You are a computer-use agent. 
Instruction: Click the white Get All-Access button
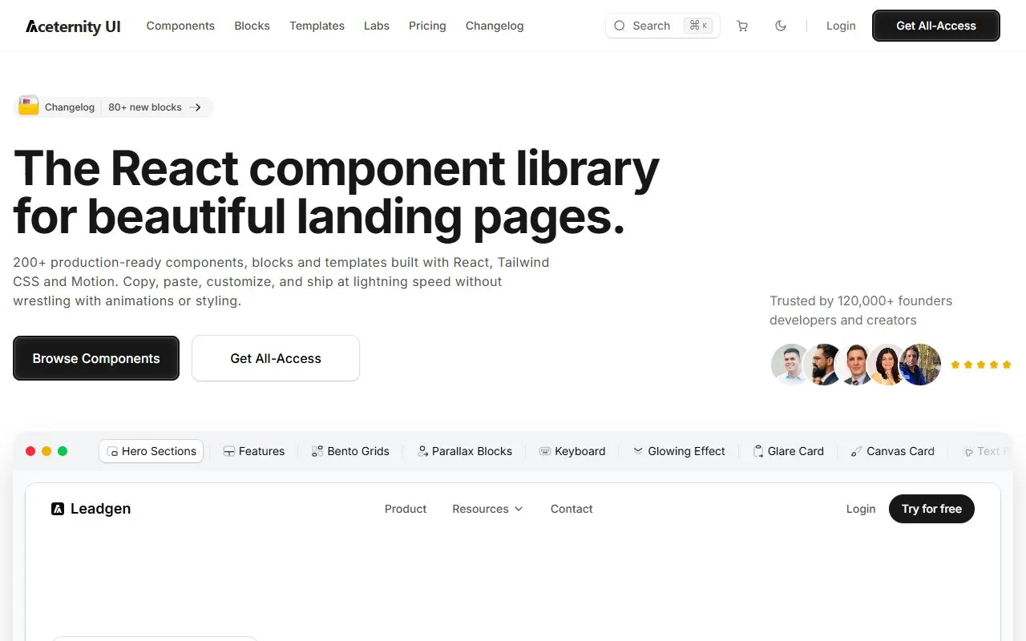276,358
